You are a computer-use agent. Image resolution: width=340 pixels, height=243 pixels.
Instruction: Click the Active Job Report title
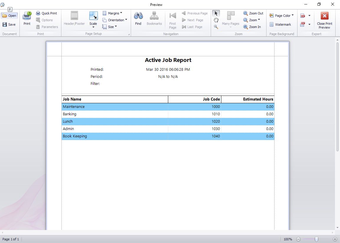(168, 60)
